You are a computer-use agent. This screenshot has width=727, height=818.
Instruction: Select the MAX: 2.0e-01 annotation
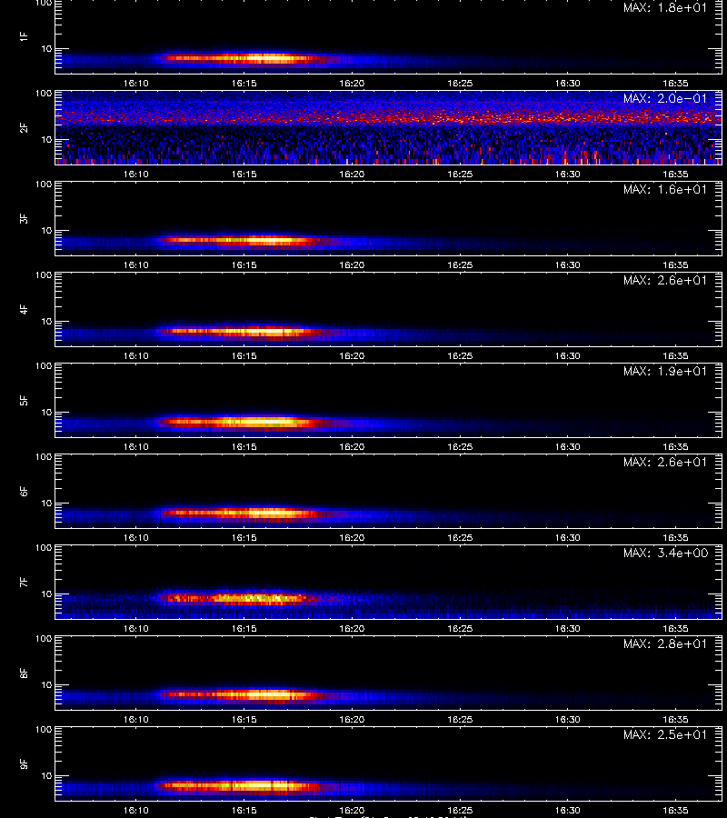click(665, 98)
